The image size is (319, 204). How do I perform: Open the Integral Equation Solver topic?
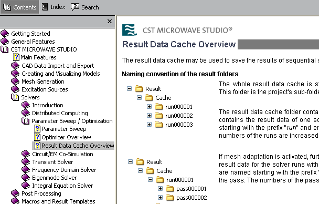[x=62, y=186]
